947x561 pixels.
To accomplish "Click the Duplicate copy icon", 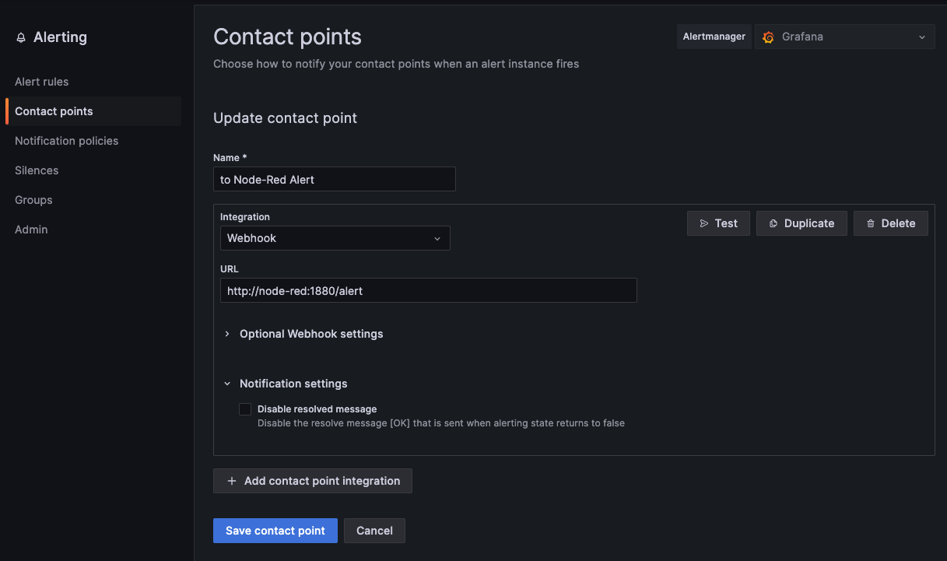I will click(x=773, y=223).
